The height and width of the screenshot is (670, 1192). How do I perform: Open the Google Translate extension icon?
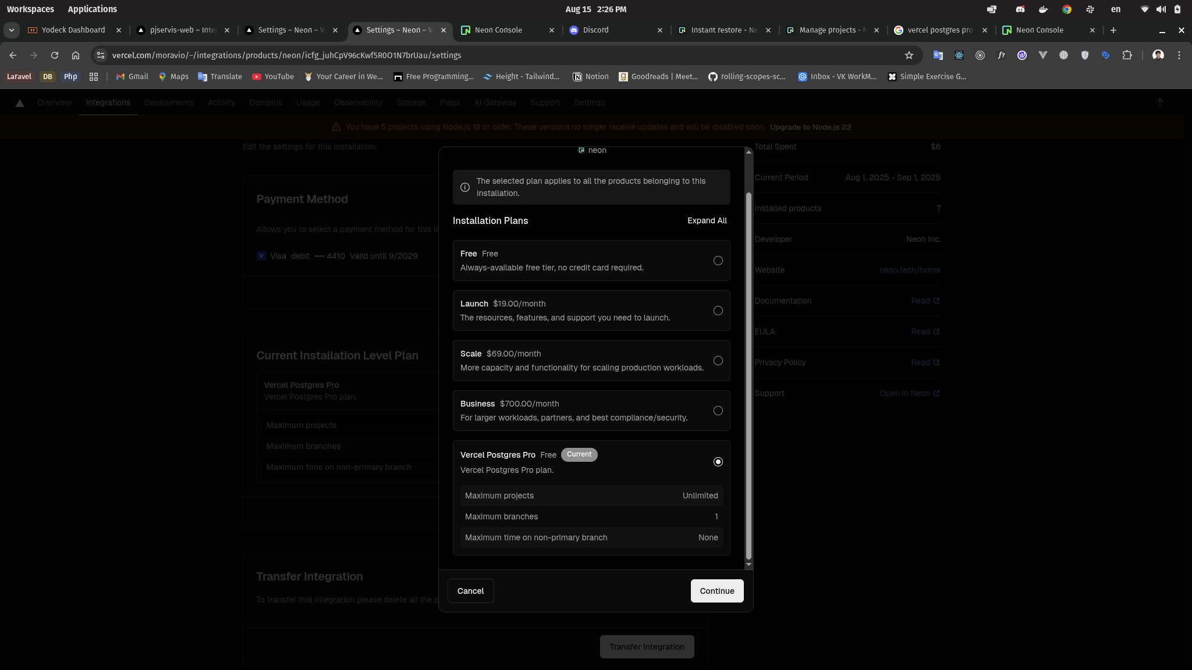coord(938,55)
